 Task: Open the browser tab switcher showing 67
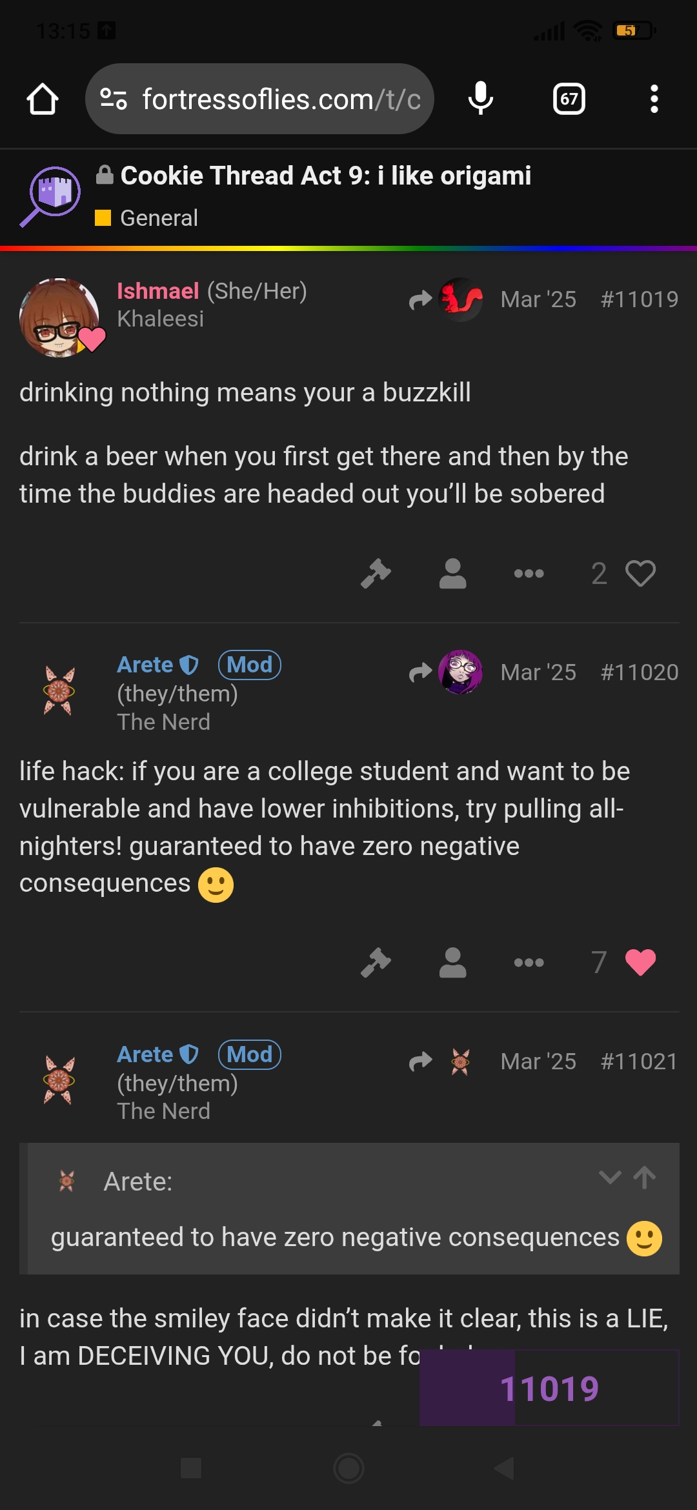click(569, 99)
